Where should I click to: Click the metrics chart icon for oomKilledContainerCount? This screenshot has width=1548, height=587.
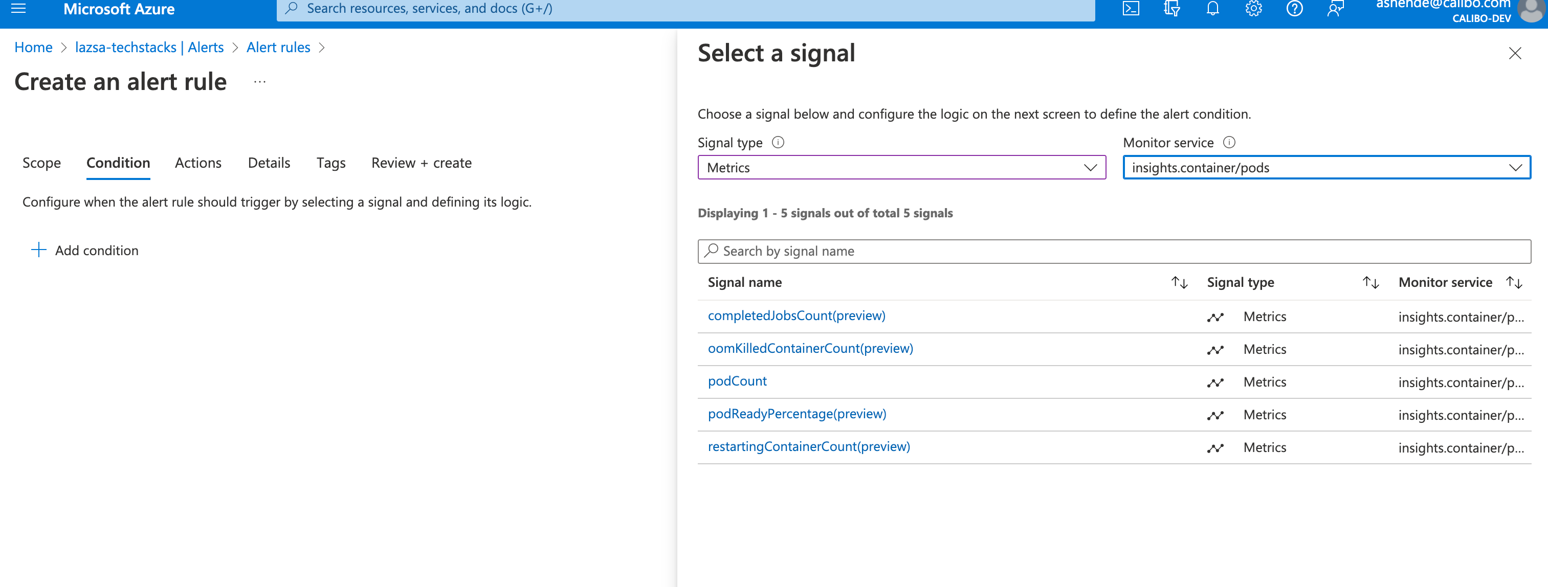pyautogui.click(x=1215, y=350)
